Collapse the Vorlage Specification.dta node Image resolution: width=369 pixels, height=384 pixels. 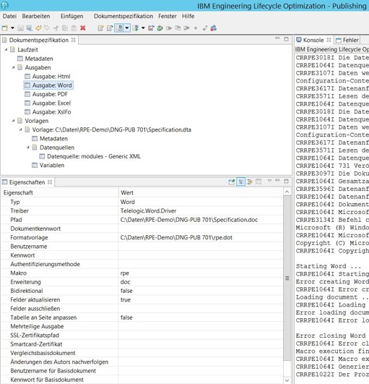(20, 129)
